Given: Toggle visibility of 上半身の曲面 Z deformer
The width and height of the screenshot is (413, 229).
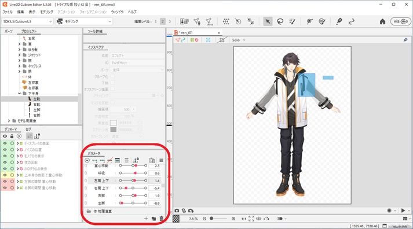Looking at the screenshot, I should pos(5,175).
